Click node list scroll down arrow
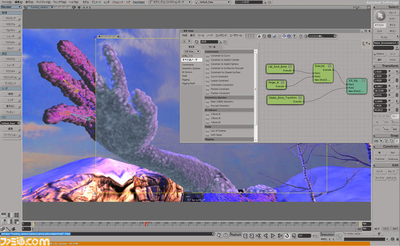400x246 pixels. pyautogui.click(x=255, y=140)
